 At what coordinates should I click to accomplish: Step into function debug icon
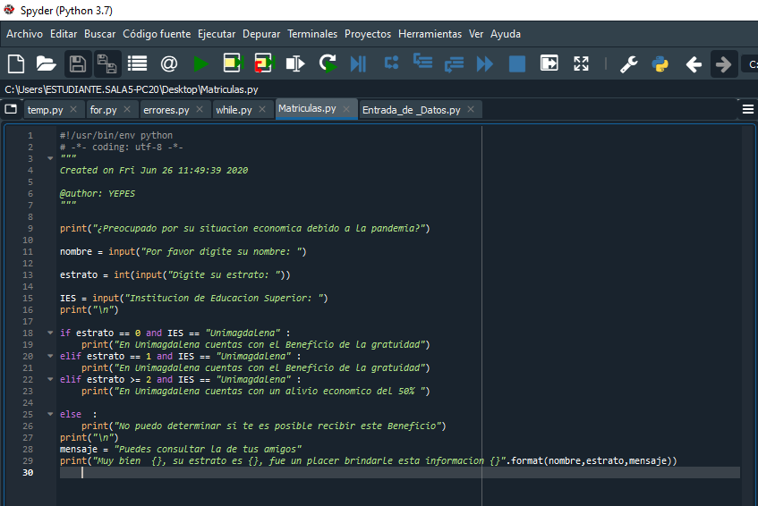(423, 62)
